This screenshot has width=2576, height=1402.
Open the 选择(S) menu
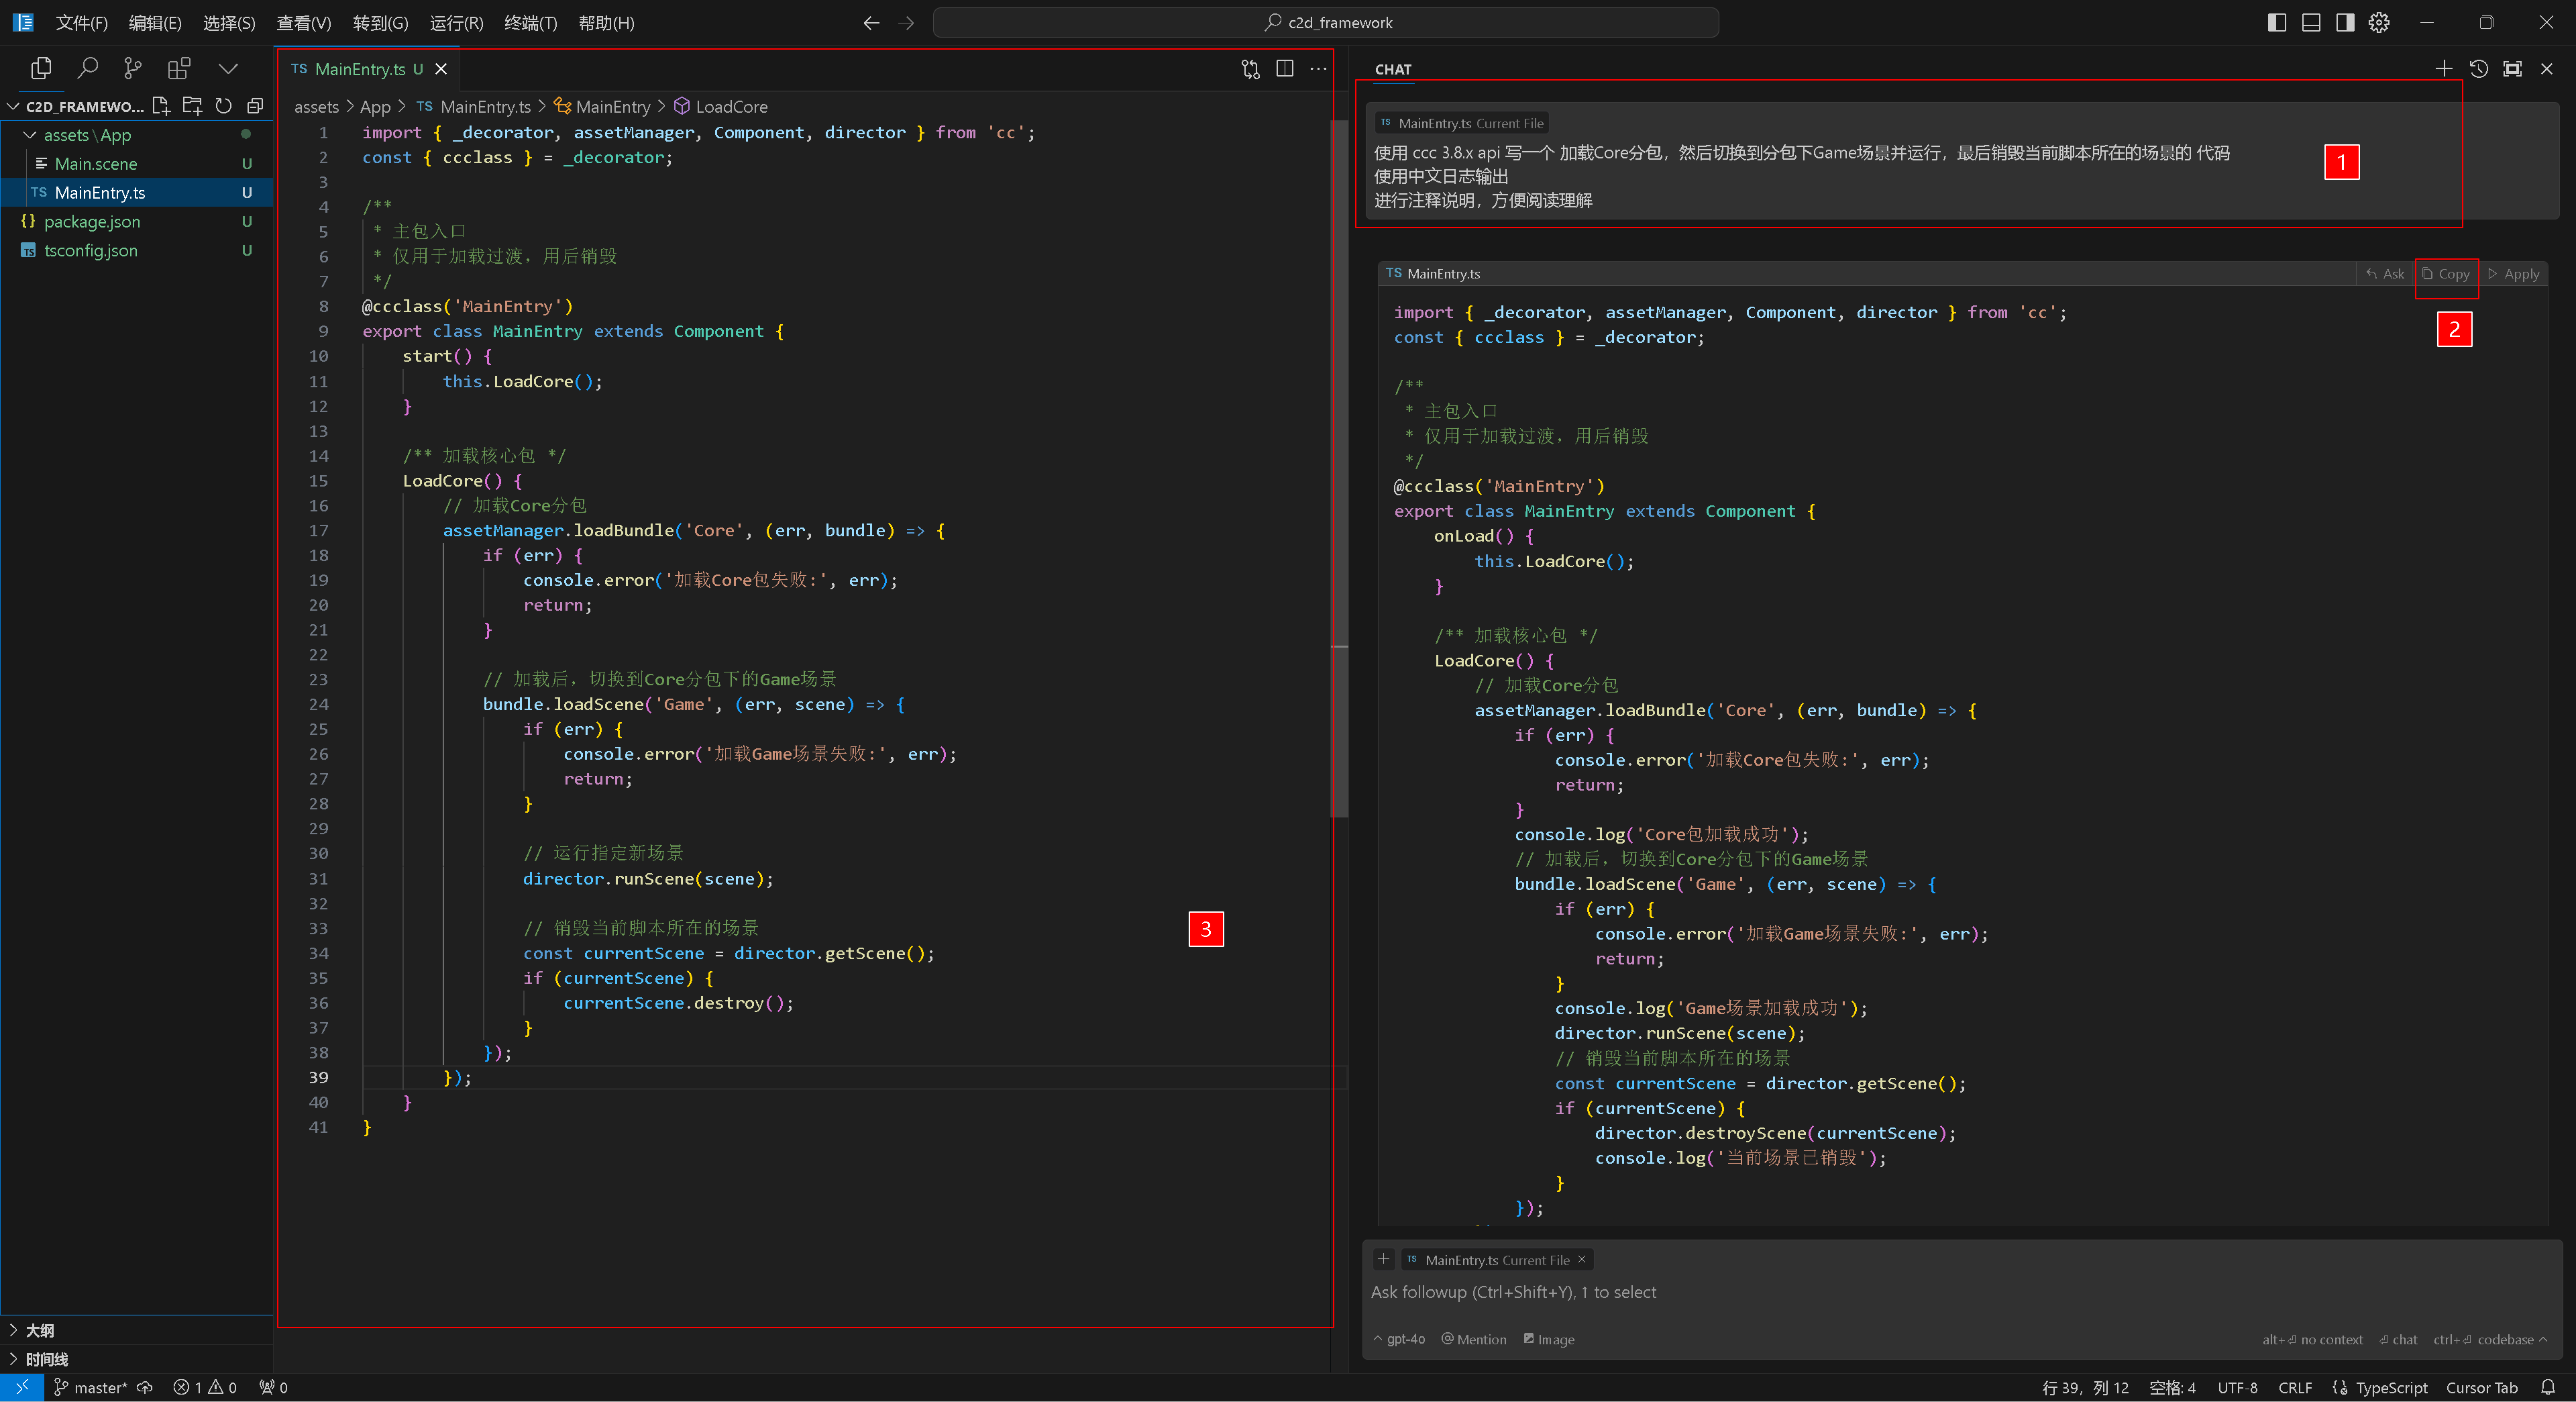[229, 22]
